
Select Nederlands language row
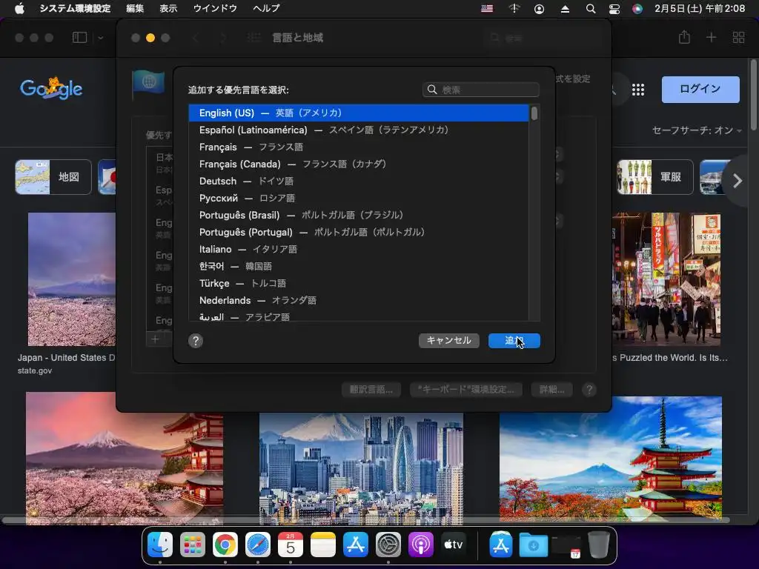[359, 300]
